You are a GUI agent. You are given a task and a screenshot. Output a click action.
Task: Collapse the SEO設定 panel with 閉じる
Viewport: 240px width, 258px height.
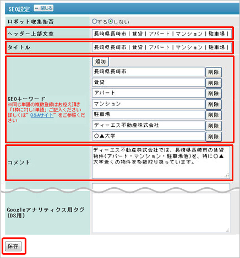coord(43,8)
